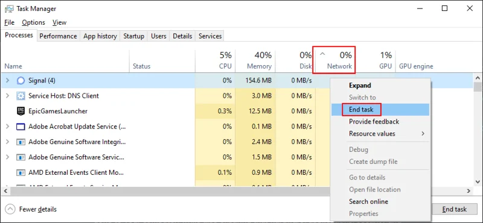This screenshot has height=223, width=483.
Task: Sort by the Name column header
Action: [13, 66]
